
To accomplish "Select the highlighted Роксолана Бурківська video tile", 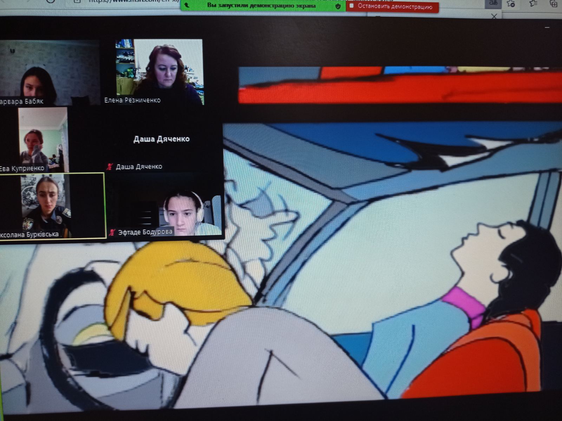I will pyautogui.click(x=52, y=206).
